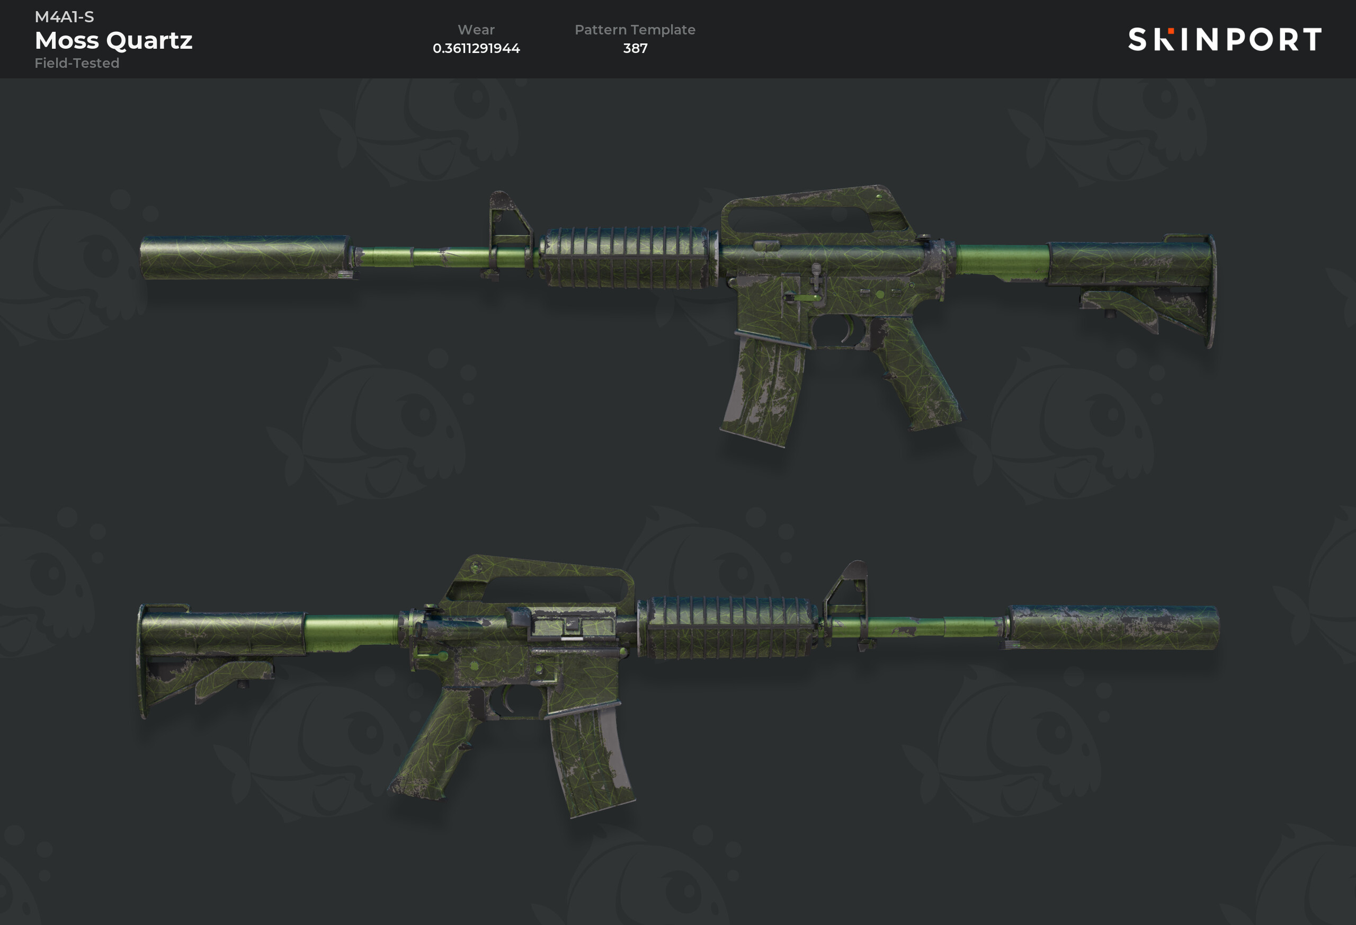Select the pattern template number 387
Screen dimensions: 1356x925
[x=635, y=48]
